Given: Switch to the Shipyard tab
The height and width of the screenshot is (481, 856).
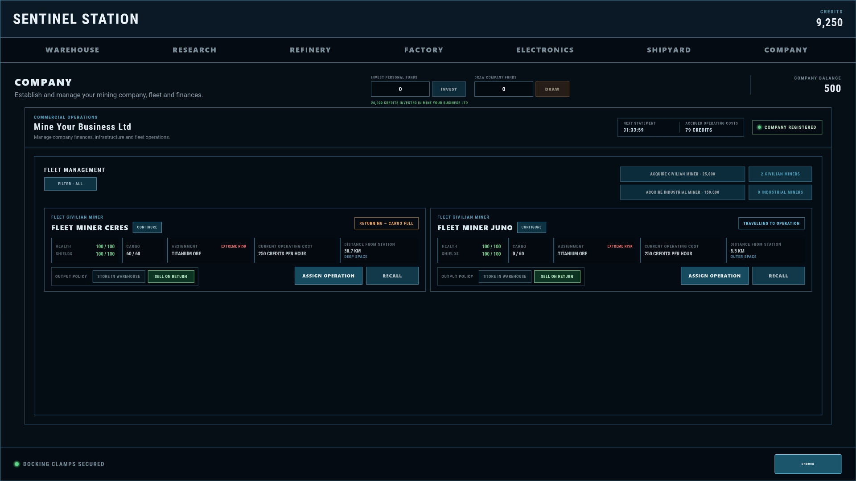Looking at the screenshot, I should [x=669, y=50].
